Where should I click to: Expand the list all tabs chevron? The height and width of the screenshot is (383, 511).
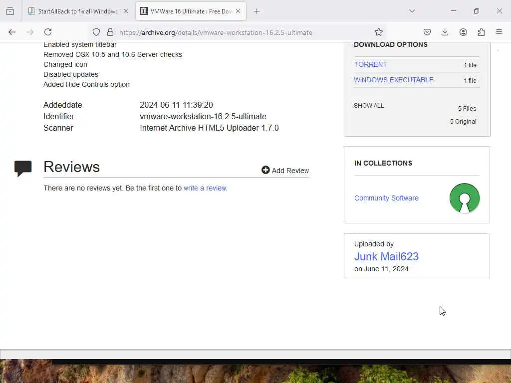tap(412, 11)
